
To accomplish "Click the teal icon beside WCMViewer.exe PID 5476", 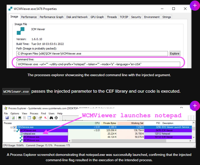I will [x=18, y=130].
